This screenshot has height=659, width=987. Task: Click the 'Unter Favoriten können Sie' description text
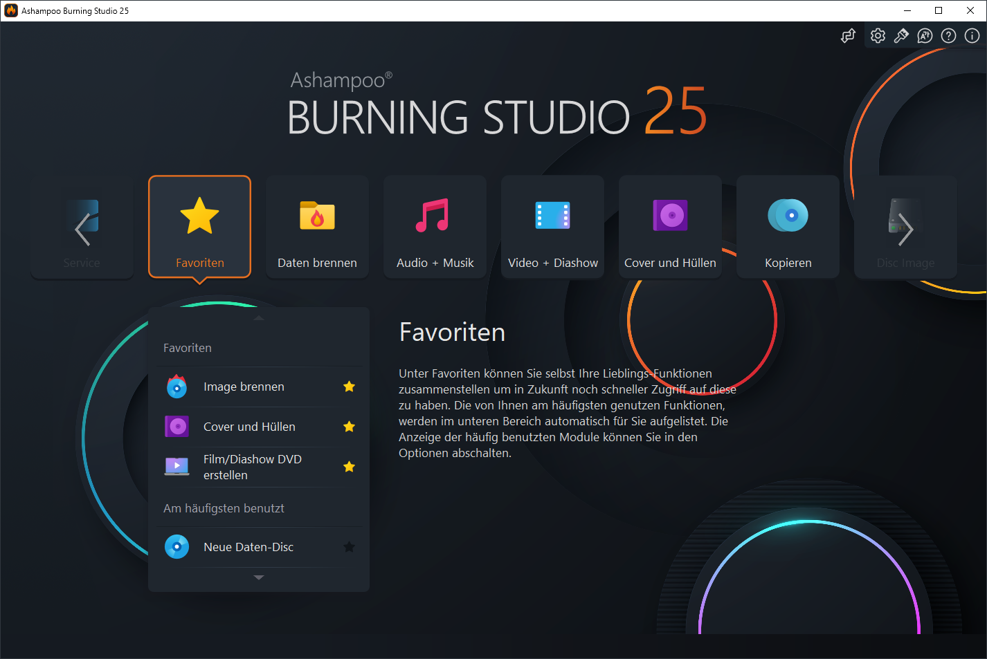point(567,414)
